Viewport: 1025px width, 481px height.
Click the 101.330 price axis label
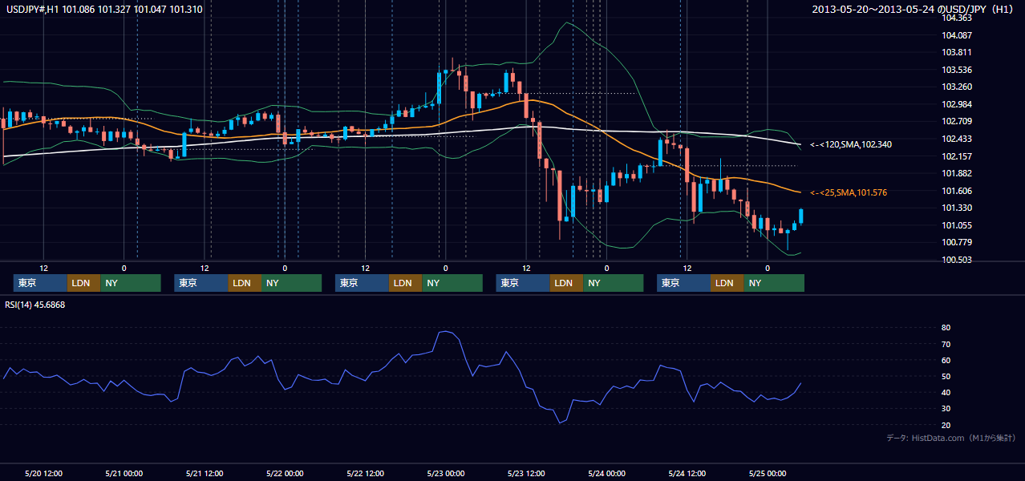click(x=957, y=208)
